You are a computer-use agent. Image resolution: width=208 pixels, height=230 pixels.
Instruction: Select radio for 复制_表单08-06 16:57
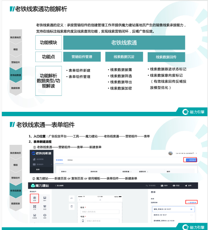point(191,209)
